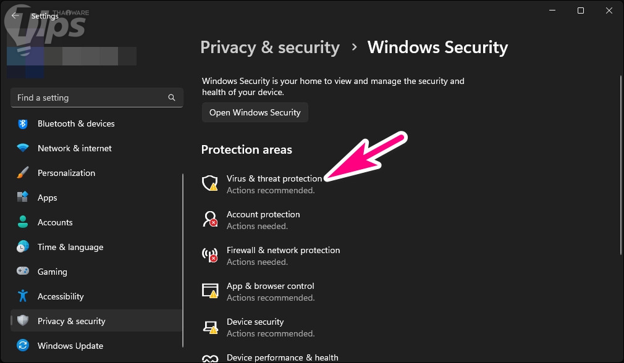
Task: Select Accessibility in the sidebar
Action: pyautogui.click(x=60, y=296)
